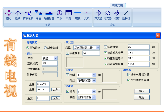Click the 器材 ribbon icon
This screenshot has width=164, height=112.
[117, 15]
